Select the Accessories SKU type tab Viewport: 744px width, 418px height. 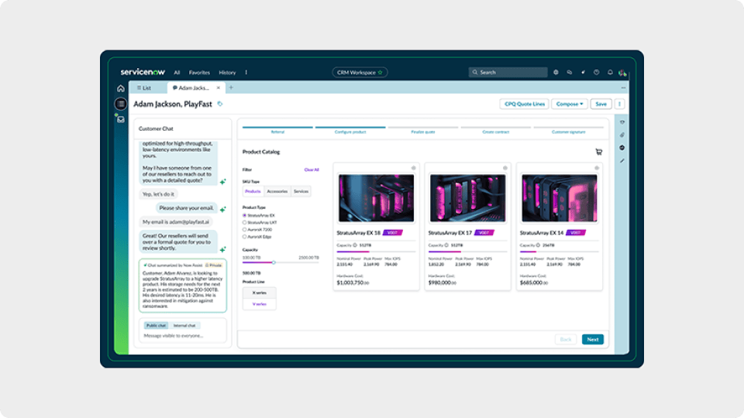(x=277, y=191)
